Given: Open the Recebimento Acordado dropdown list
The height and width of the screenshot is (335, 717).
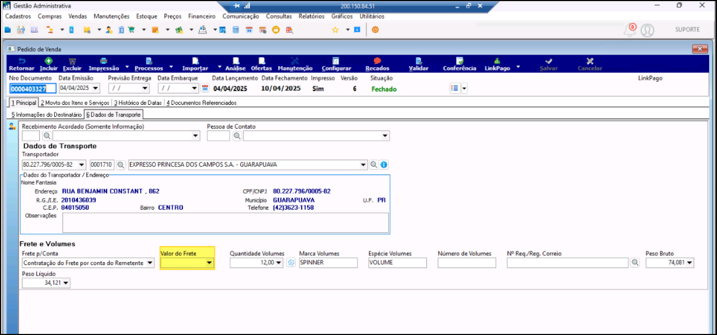Looking at the screenshot, I should 196,136.
